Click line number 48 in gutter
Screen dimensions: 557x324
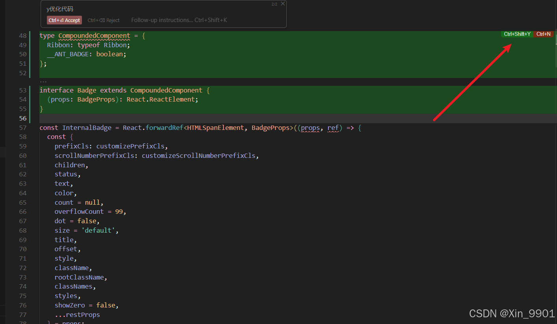point(22,35)
